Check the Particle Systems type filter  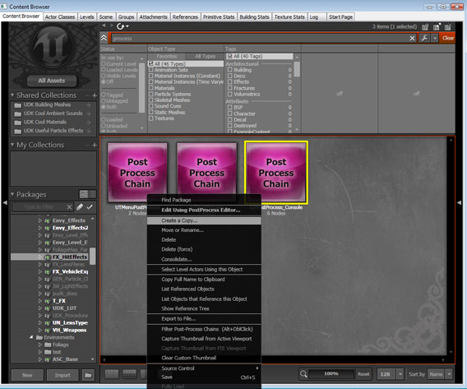[151, 94]
